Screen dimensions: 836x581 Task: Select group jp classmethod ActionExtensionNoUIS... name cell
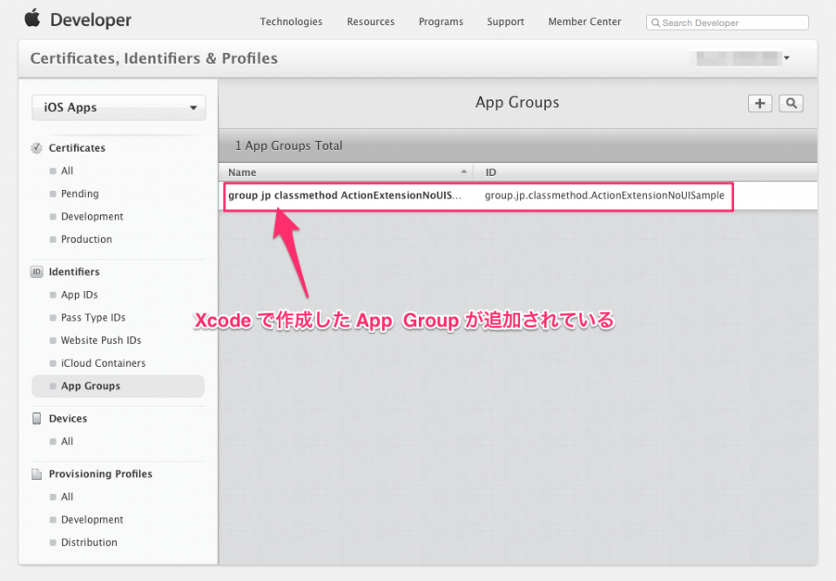pos(345,195)
